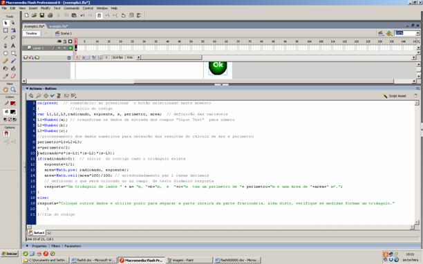Toggle Script Assist mode

(395, 96)
